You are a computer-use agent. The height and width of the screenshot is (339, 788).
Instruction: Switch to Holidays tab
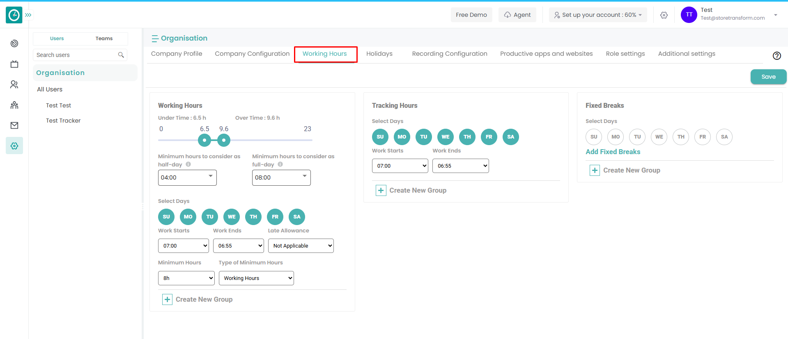pos(379,54)
